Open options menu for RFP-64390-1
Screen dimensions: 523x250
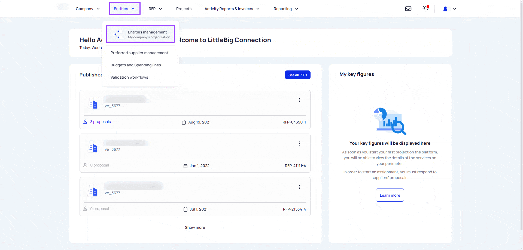click(299, 100)
